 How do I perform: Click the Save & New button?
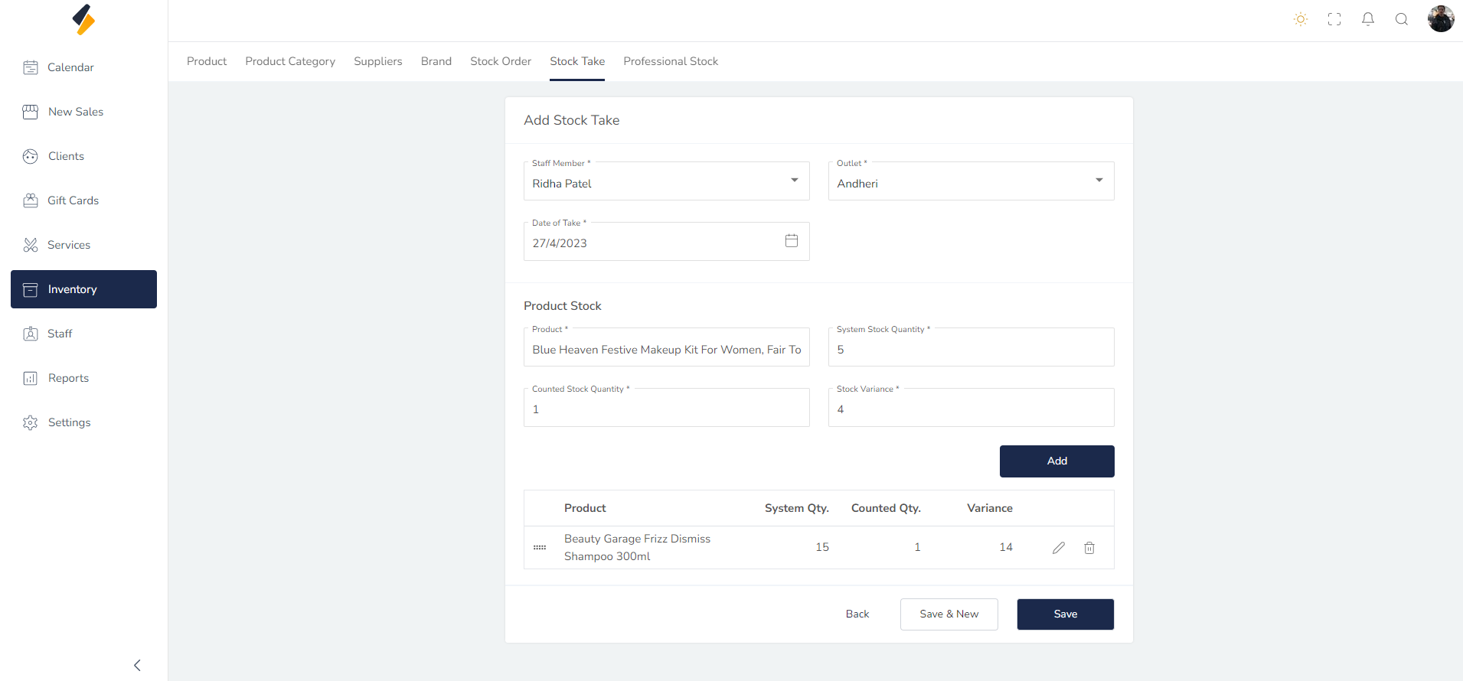[x=949, y=614]
